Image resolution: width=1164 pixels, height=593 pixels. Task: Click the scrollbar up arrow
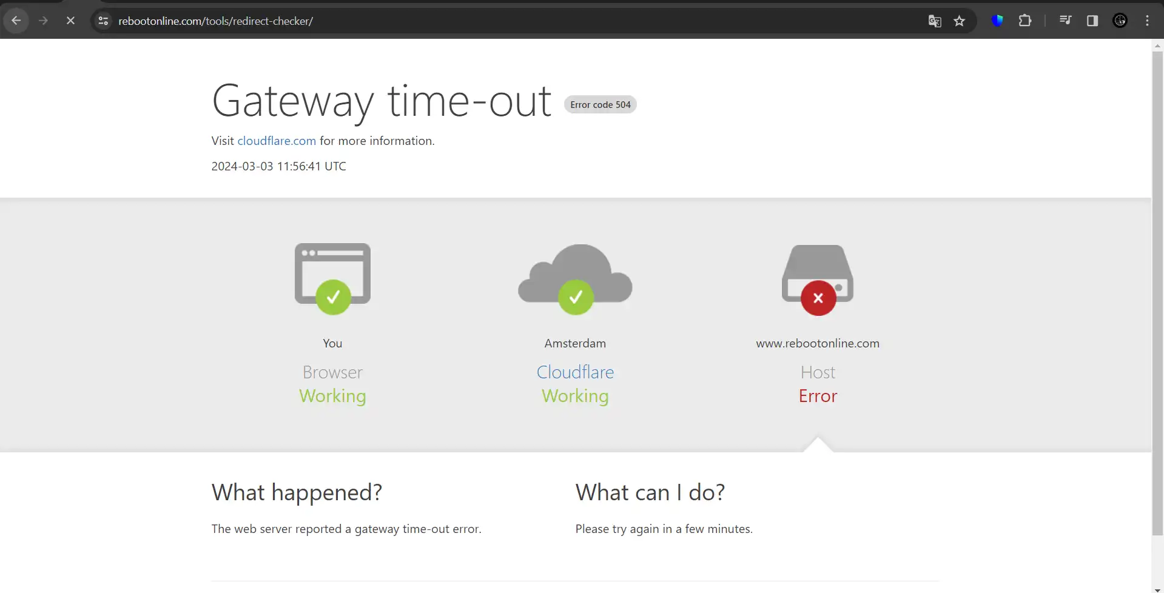1157,45
